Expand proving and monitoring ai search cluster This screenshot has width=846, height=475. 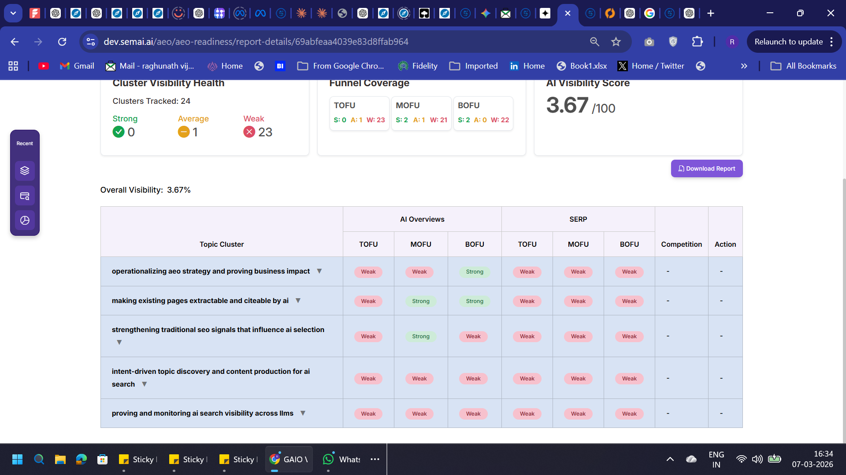pyautogui.click(x=303, y=413)
